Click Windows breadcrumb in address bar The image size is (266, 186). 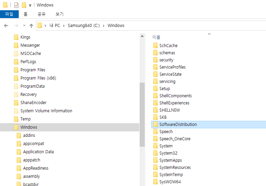click(116, 26)
